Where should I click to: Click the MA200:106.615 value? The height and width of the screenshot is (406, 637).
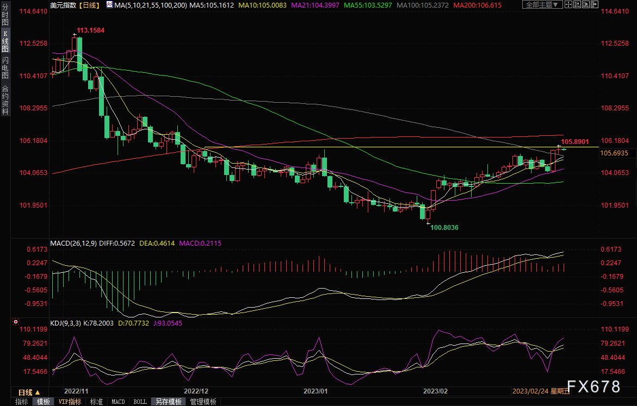click(478, 5)
